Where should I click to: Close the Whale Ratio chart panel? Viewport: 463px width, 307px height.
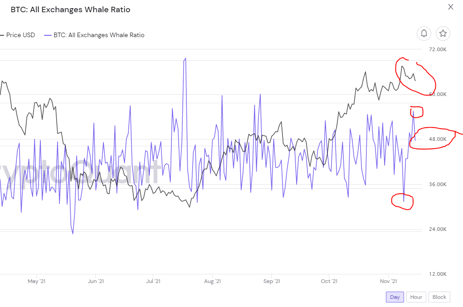click(450, 7)
